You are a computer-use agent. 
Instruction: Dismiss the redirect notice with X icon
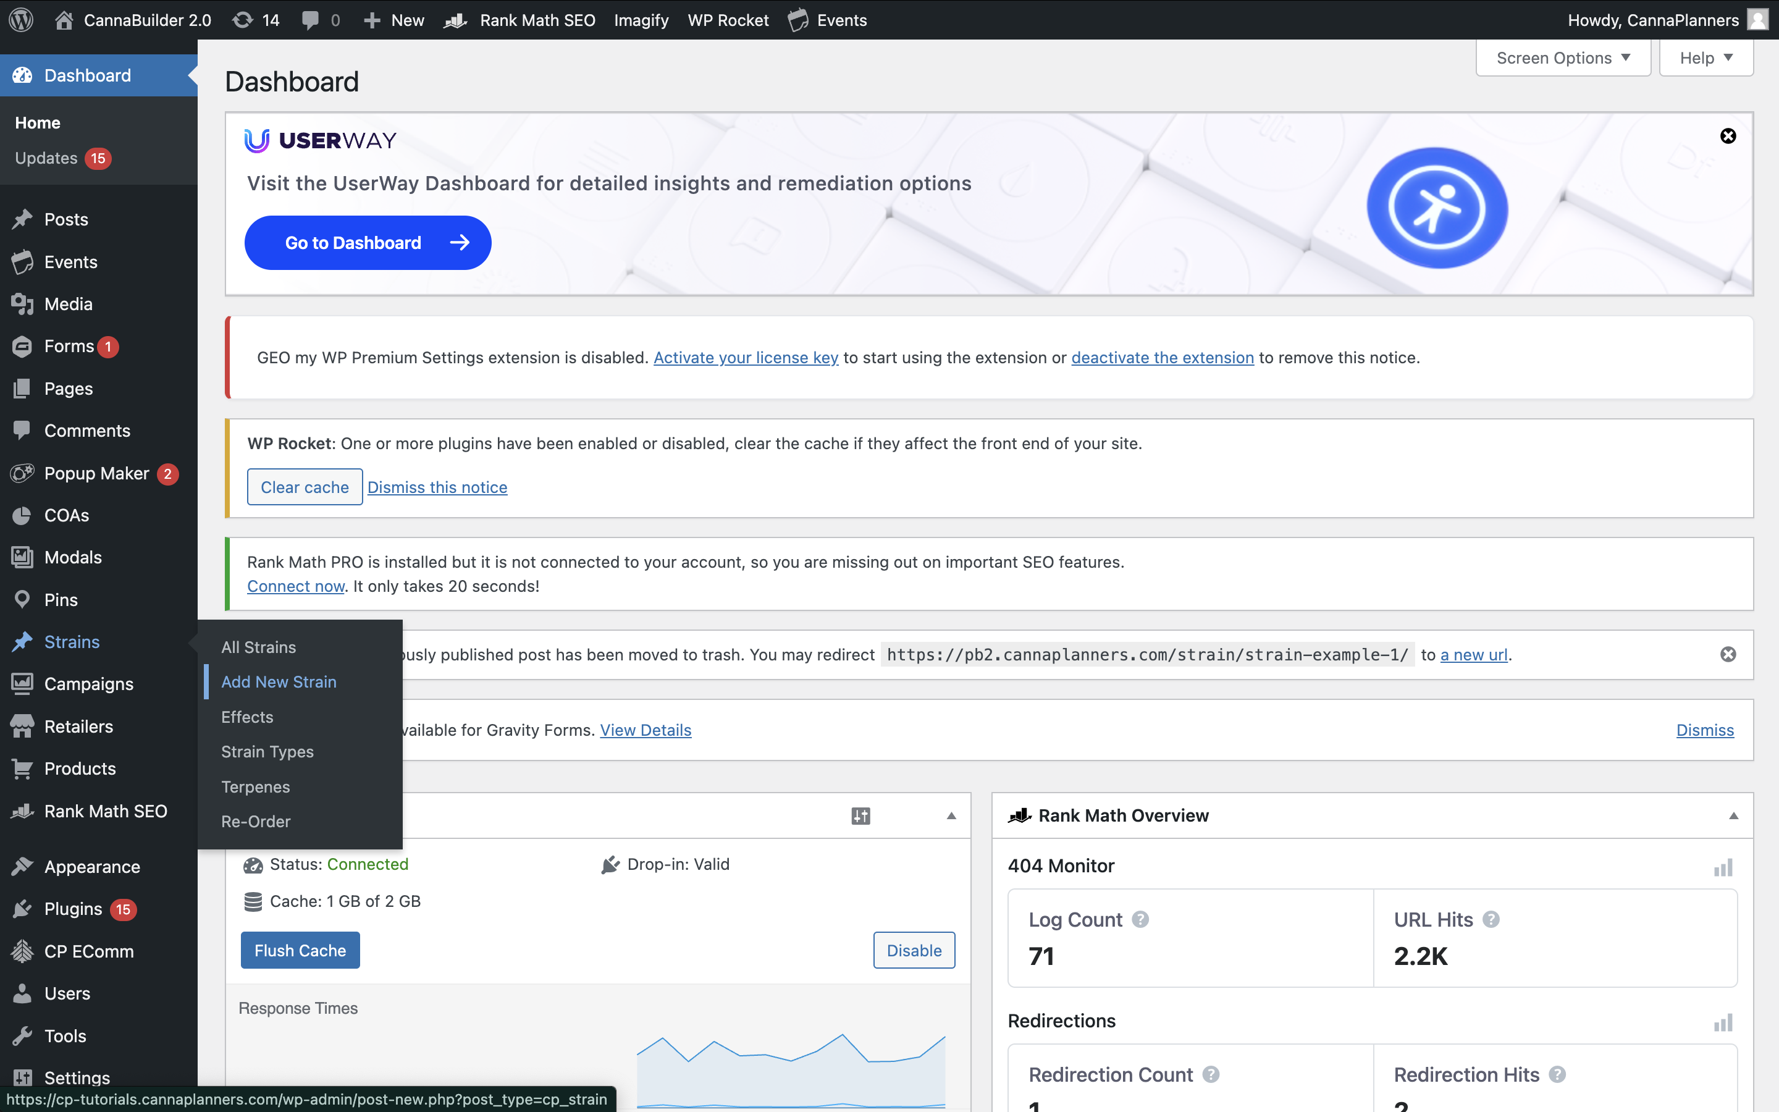(x=1728, y=654)
